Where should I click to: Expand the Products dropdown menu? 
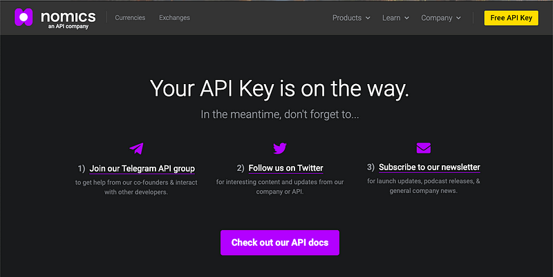[x=351, y=18]
